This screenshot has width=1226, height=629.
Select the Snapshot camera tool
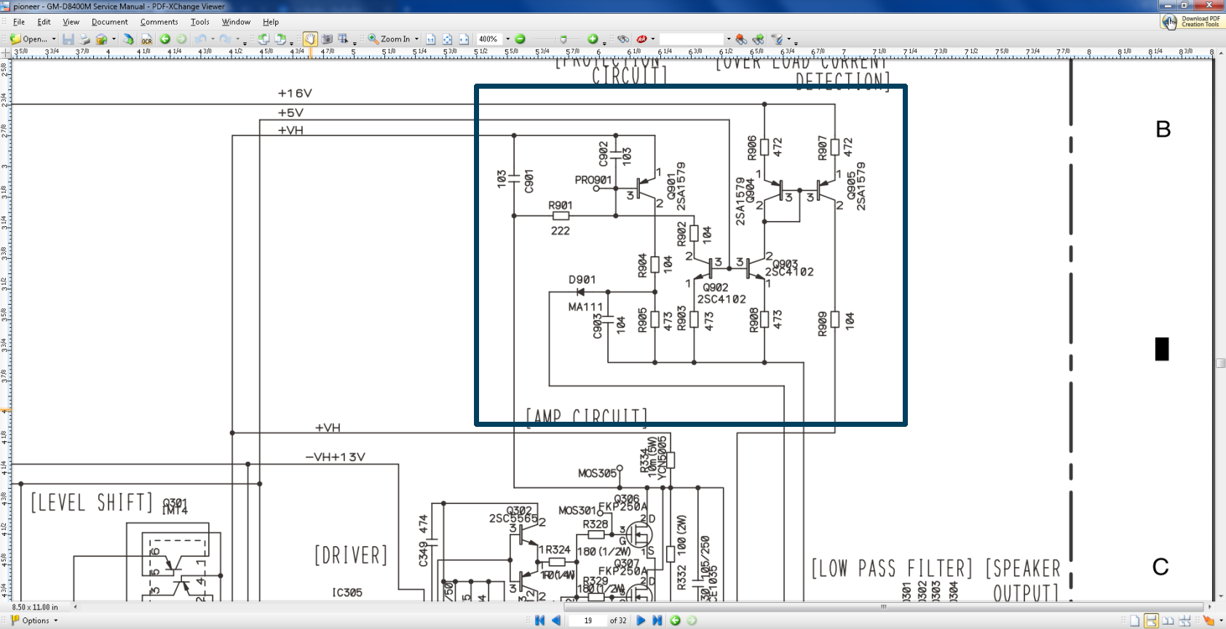pos(327,39)
